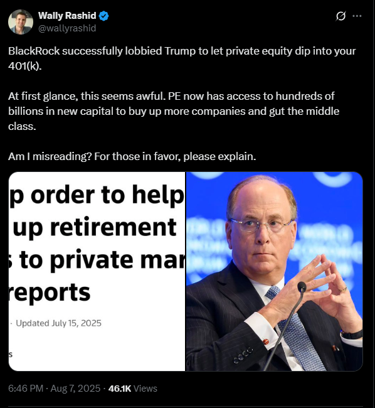Click "Updated July 15, 2025" in the article image

[x=58, y=323]
